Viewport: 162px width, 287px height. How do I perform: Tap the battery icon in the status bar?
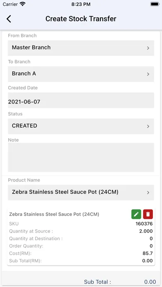tap(155, 4)
